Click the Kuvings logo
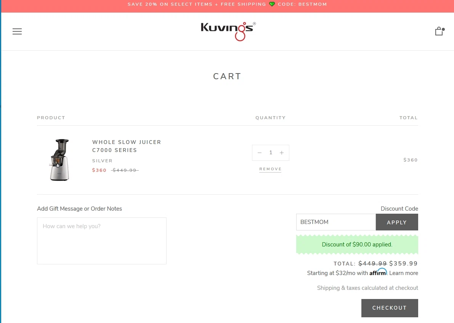 pos(228,31)
